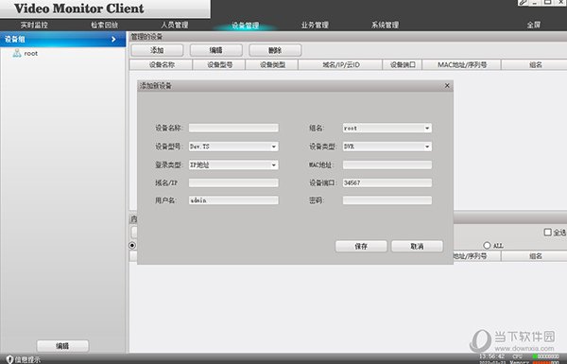The height and width of the screenshot is (364, 567).
Task: Click the 域名/IP/云ID column header
Action: click(x=340, y=65)
